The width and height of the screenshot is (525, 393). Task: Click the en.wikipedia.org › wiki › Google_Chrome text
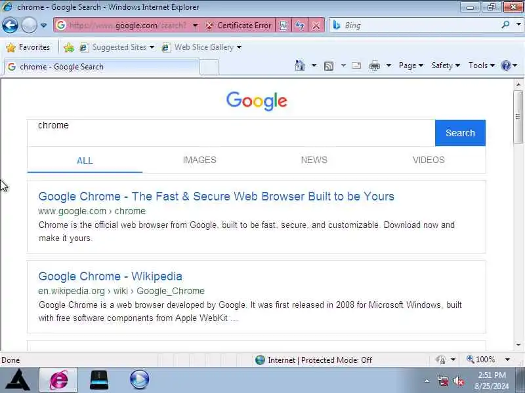121,291
